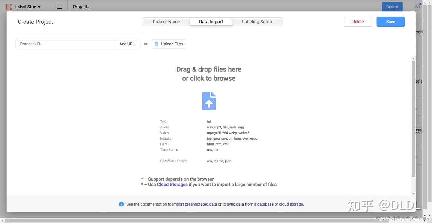
Task: Click the Upload Files button
Action: tap(169, 44)
